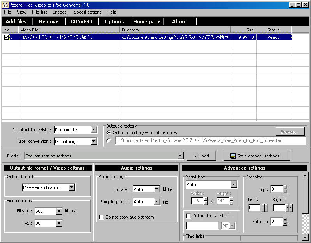Sort by the Size column header

[244, 30]
